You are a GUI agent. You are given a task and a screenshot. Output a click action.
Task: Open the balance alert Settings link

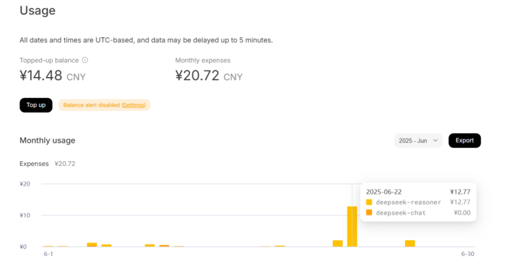[133, 105]
